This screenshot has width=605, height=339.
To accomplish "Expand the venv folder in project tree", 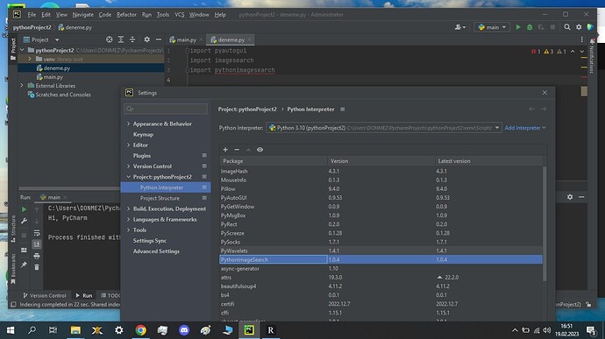I will [x=30, y=59].
